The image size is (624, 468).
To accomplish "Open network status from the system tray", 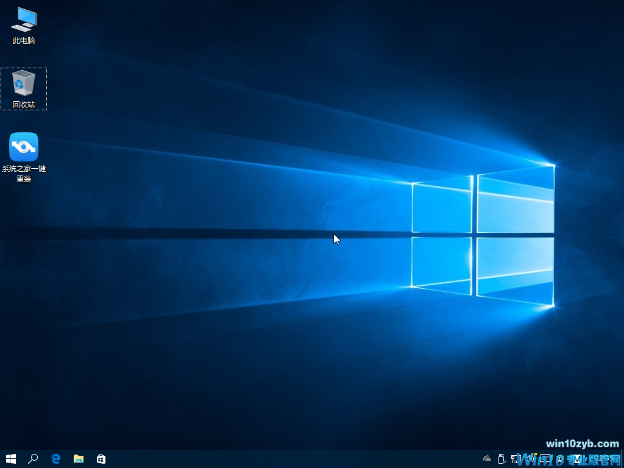I will [515, 459].
